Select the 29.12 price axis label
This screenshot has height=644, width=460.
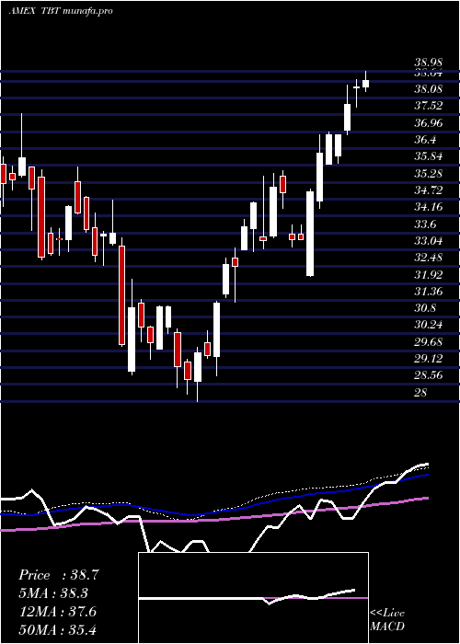coord(429,359)
